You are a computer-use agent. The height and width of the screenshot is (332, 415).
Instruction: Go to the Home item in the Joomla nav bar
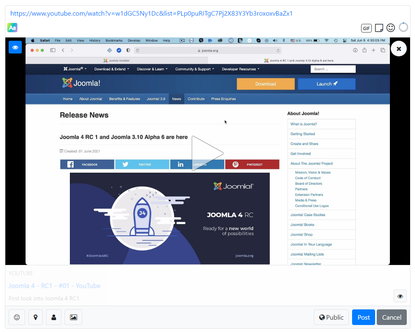point(68,99)
